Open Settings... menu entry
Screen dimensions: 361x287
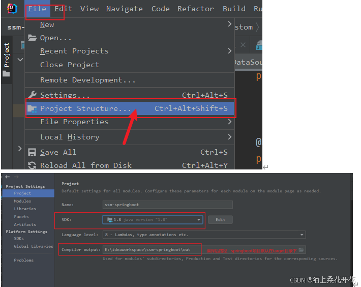click(129, 95)
